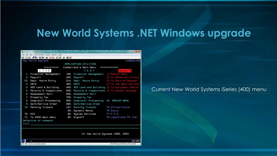Click the Play macro toolbar icon
The height and width of the screenshot is (156, 277).
[x=57, y=57]
